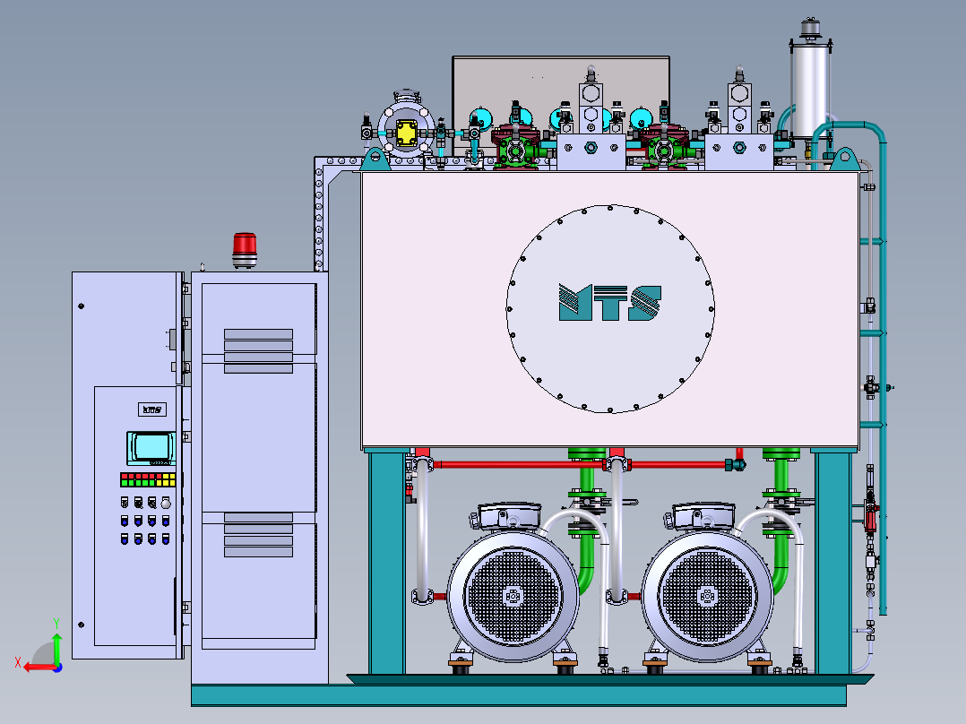Select the small MTS nameplate on control panel

pos(152,409)
